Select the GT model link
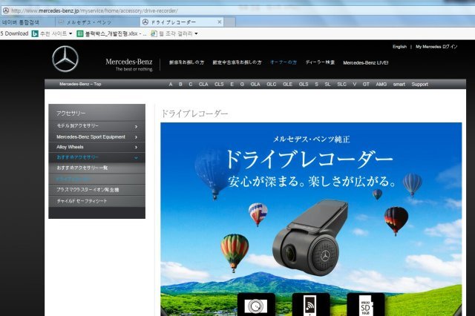The width and height of the screenshot is (475, 316). [x=366, y=84]
